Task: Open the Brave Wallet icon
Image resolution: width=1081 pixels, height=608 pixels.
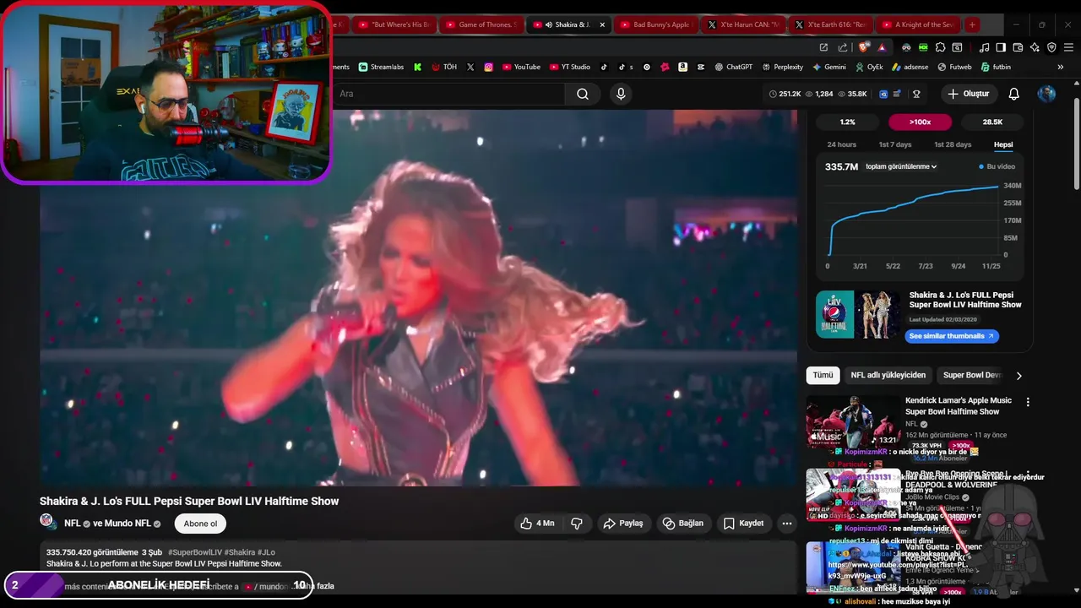Action: point(1018,47)
